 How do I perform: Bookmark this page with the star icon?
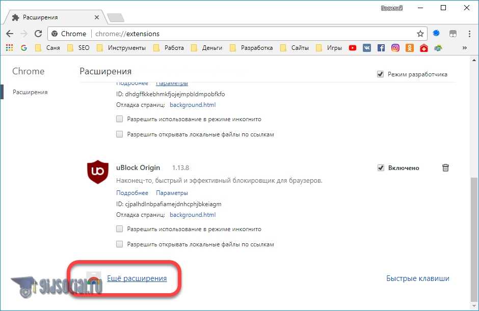[420, 34]
